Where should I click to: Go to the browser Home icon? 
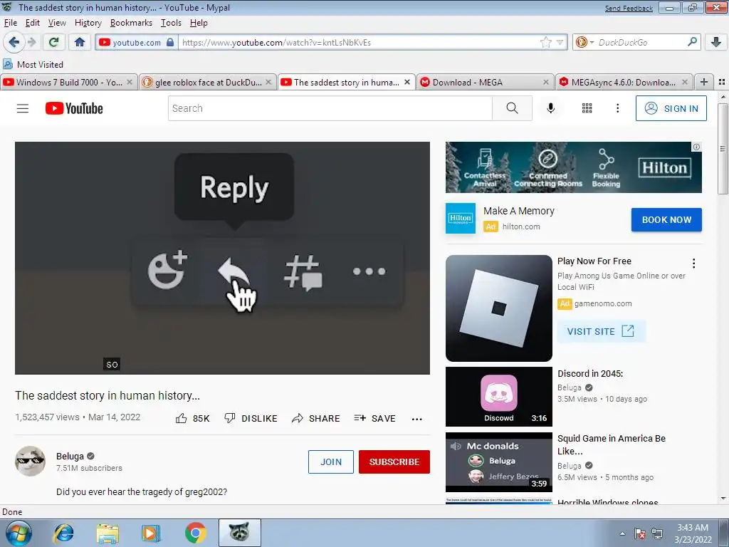coord(80,42)
